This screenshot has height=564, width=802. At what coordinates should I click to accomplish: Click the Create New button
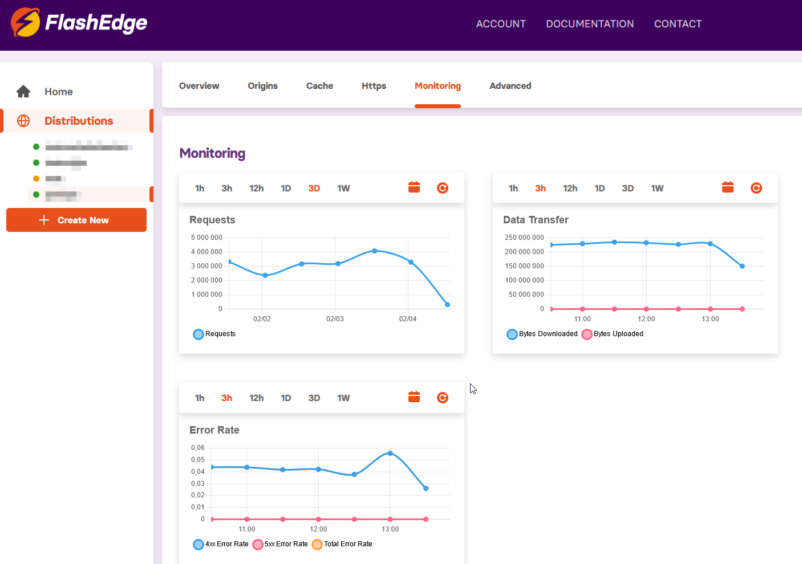coord(76,220)
